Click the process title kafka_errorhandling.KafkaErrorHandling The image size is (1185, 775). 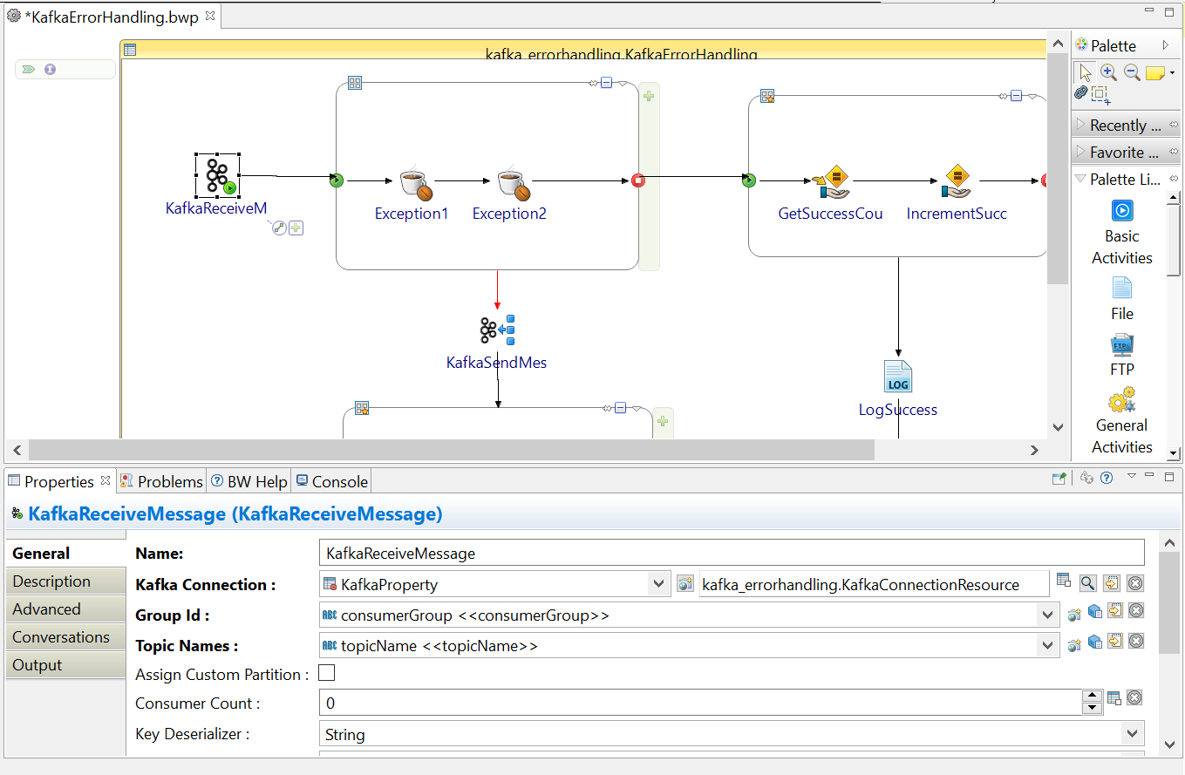click(621, 54)
